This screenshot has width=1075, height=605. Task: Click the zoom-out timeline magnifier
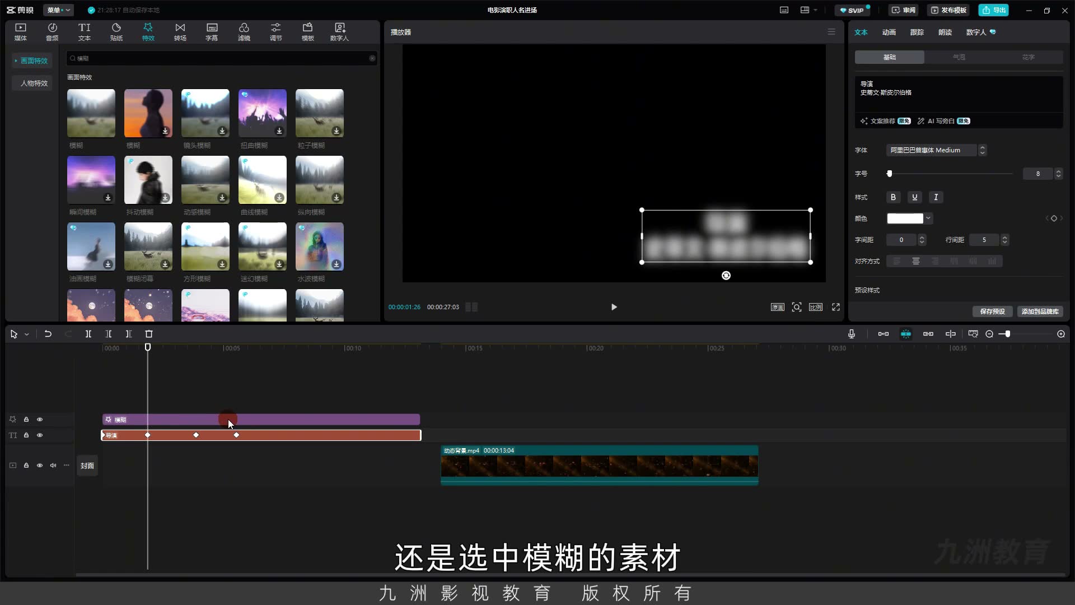coord(989,334)
